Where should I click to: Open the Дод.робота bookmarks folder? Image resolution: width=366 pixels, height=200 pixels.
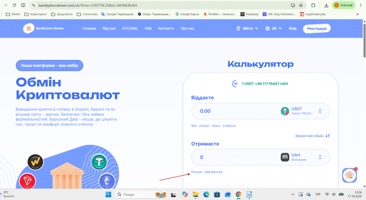(62, 14)
